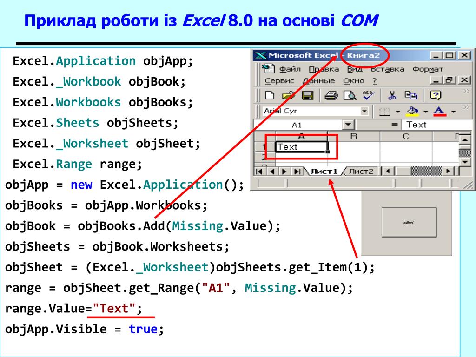Open Print Preview with the magnifier page icon
The image size is (476, 357).
[350, 95]
